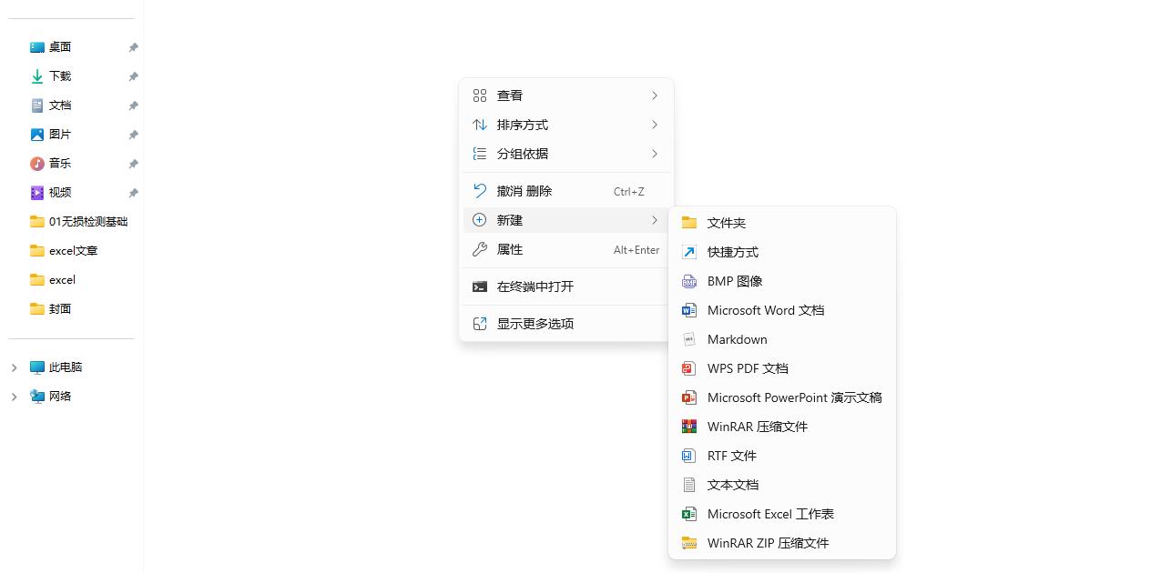Unpin 视频 using its pin icon
1171x573 pixels.
(133, 193)
